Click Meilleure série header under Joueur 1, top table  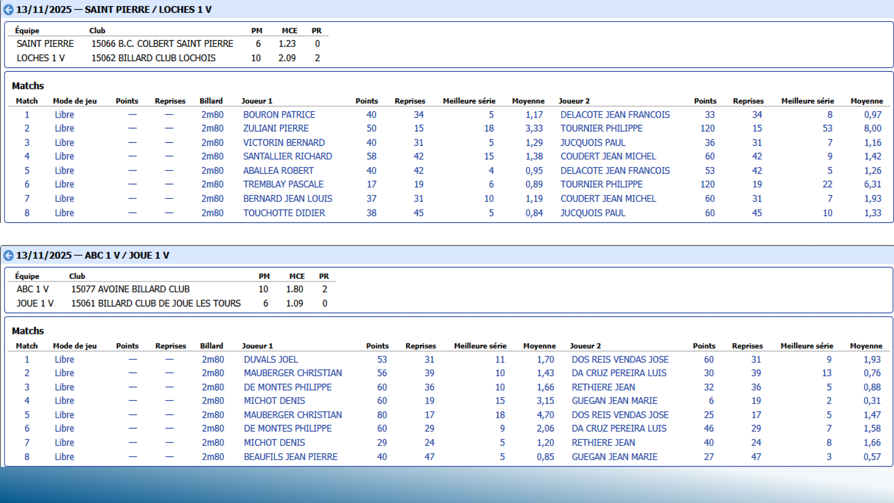[x=469, y=101]
